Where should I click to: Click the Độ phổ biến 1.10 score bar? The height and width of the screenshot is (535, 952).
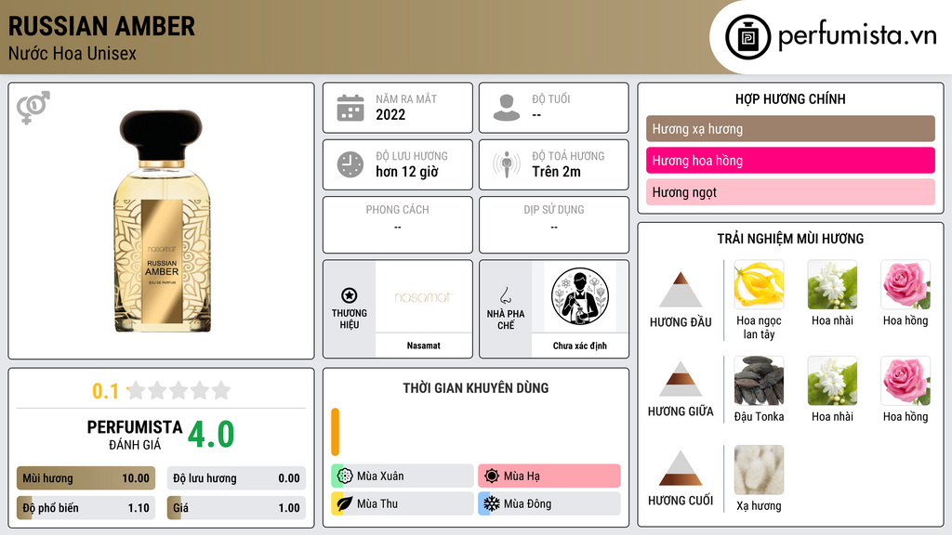[x=86, y=508]
